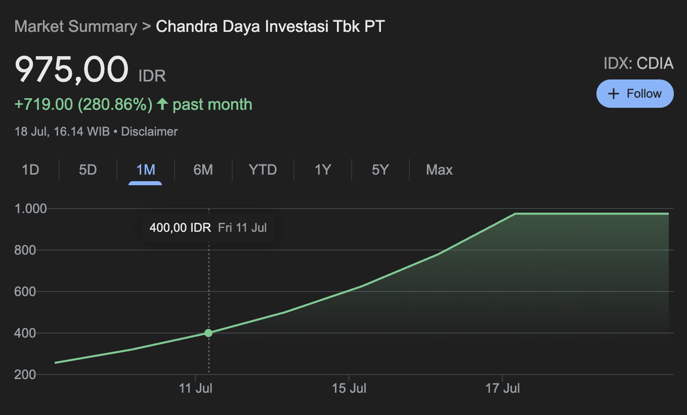Image resolution: width=687 pixels, height=415 pixels.
Task: Click the 400,00 IDR tooltip on chart
Action: tap(207, 227)
